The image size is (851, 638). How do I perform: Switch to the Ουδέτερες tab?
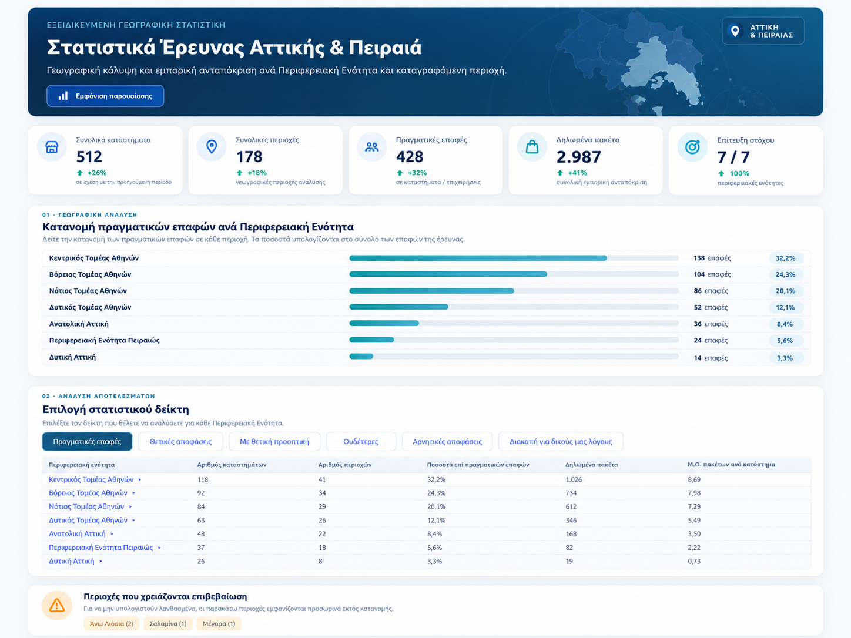click(x=361, y=442)
